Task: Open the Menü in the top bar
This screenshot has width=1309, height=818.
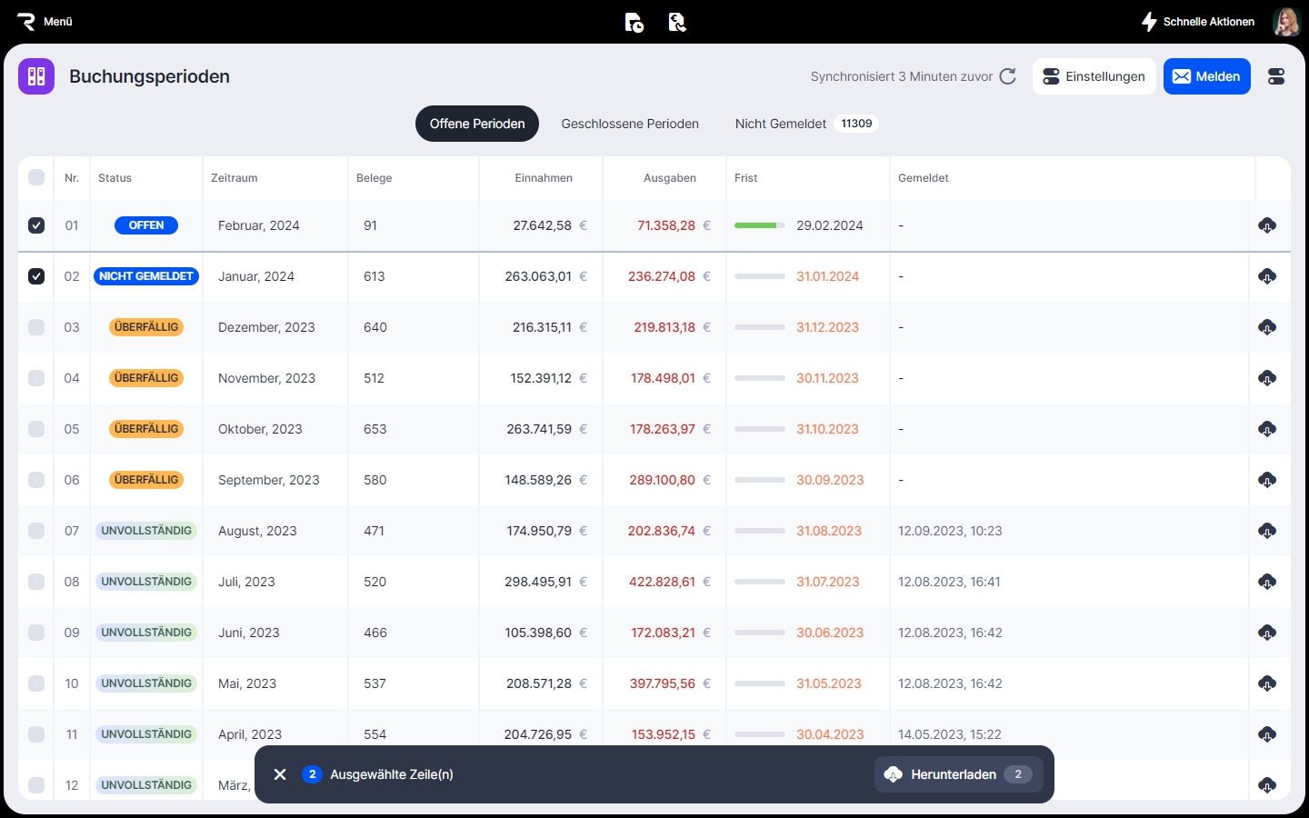Action: pyautogui.click(x=45, y=22)
